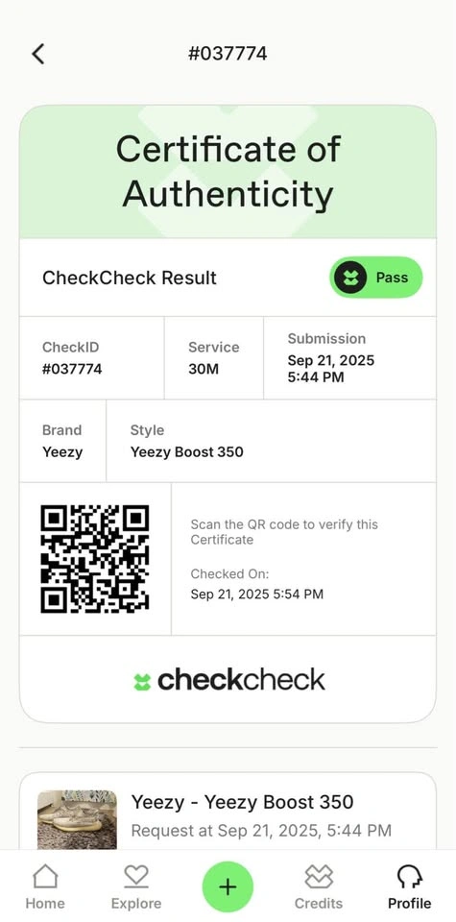
Task: Open the Explore heart icon
Action: 135,877
